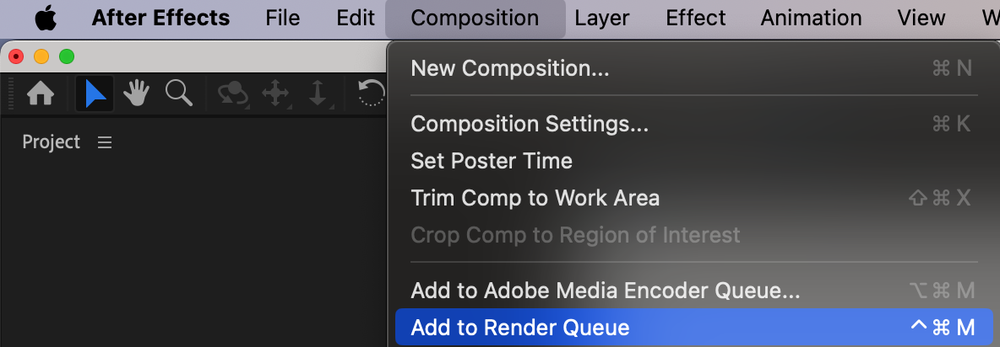1000x347 pixels.
Task: Choose New Composition menu entry
Action: (509, 68)
